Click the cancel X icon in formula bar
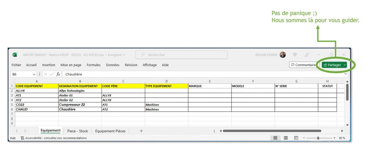Image resolution: width=368 pixels, height=156 pixels. [46, 74]
